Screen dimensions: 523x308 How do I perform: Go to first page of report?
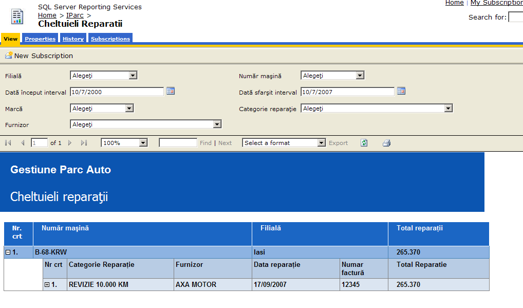coord(8,143)
